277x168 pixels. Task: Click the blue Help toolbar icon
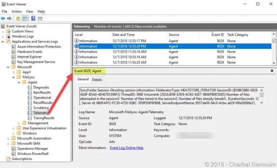33,18
